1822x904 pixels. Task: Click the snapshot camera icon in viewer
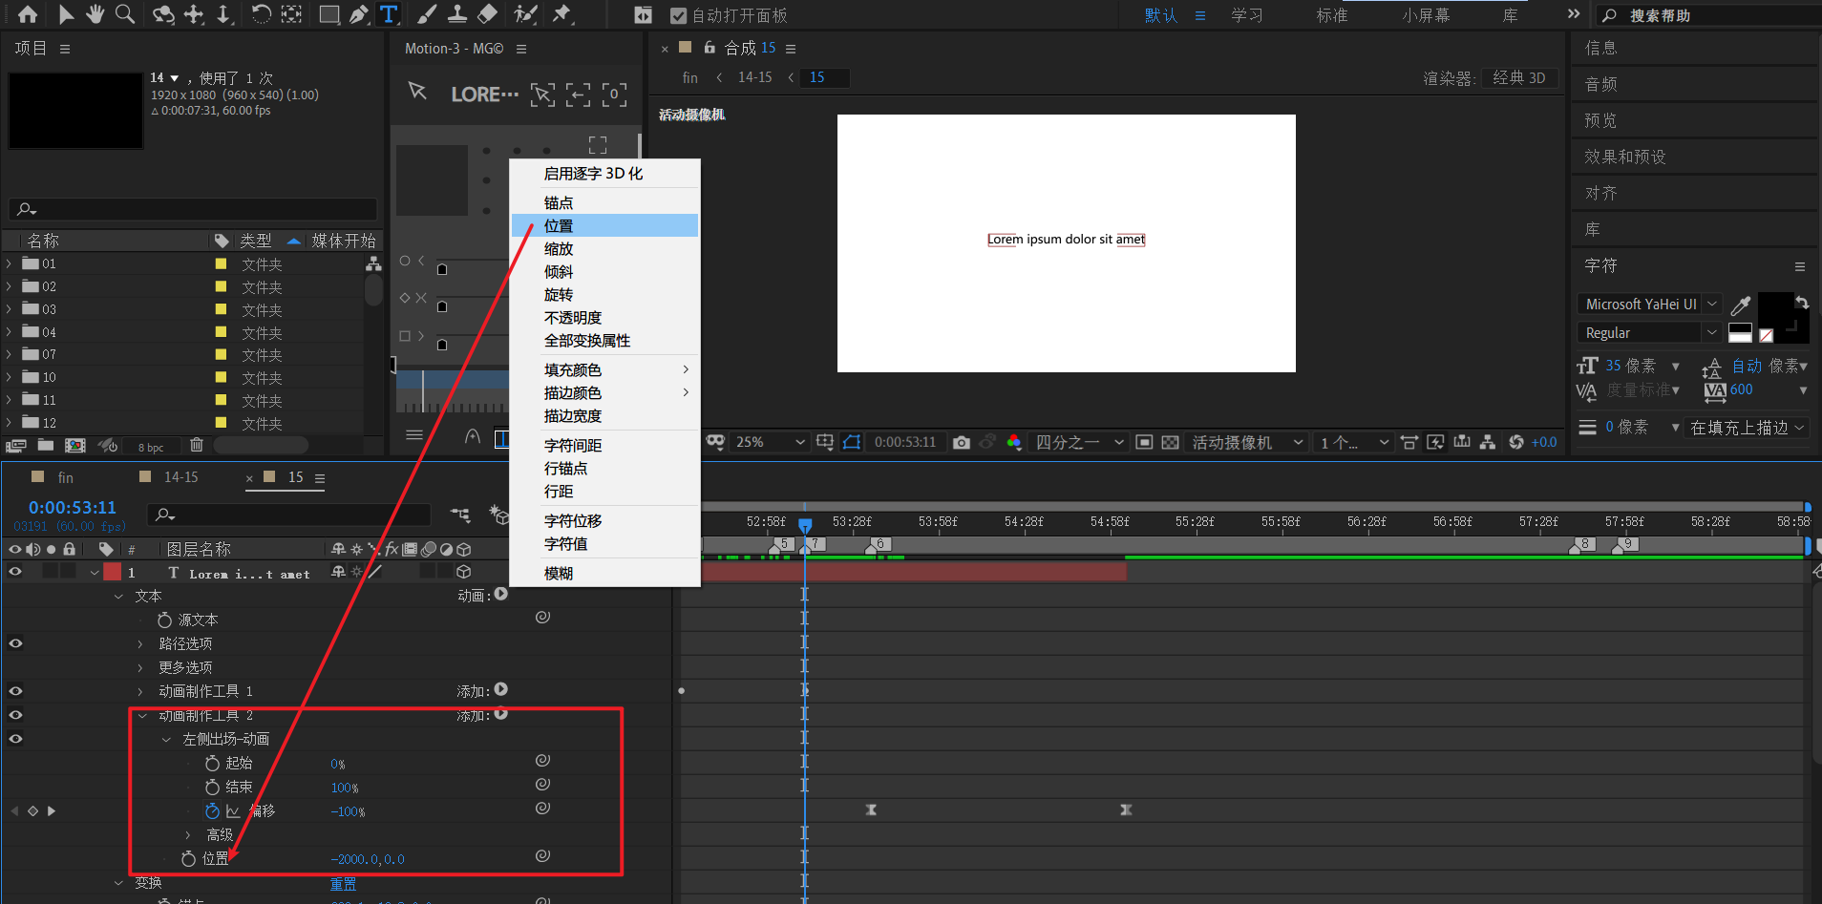pyautogui.click(x=962, y=442)
